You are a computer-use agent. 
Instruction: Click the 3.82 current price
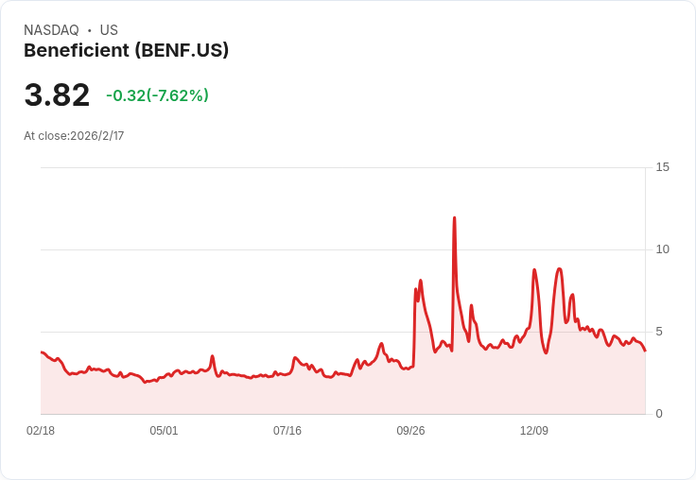[57, 94]
